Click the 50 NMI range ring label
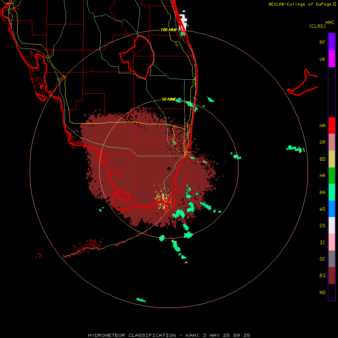Screen dimensions: 338x338 (169, 99)
